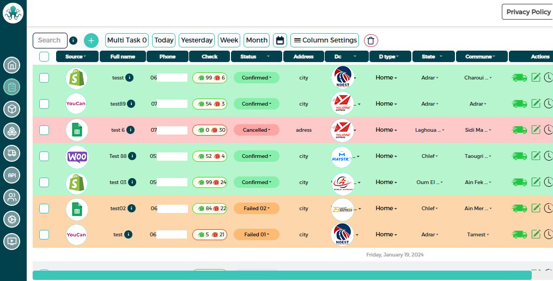Click info icon next to test89 name
This screenshot has width=553, height=281.
[131, 104]
